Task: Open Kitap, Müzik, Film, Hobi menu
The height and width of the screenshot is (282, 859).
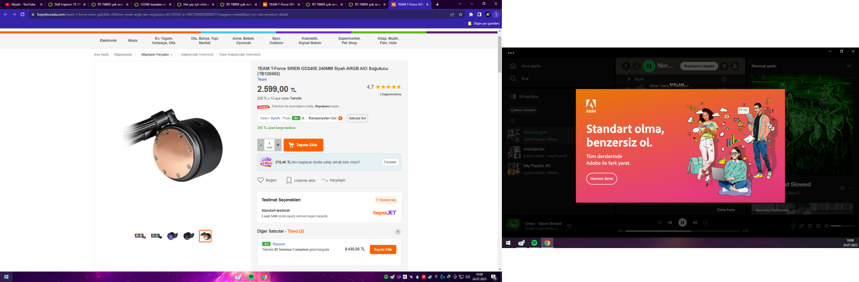Action: click(x=388, y=41)
